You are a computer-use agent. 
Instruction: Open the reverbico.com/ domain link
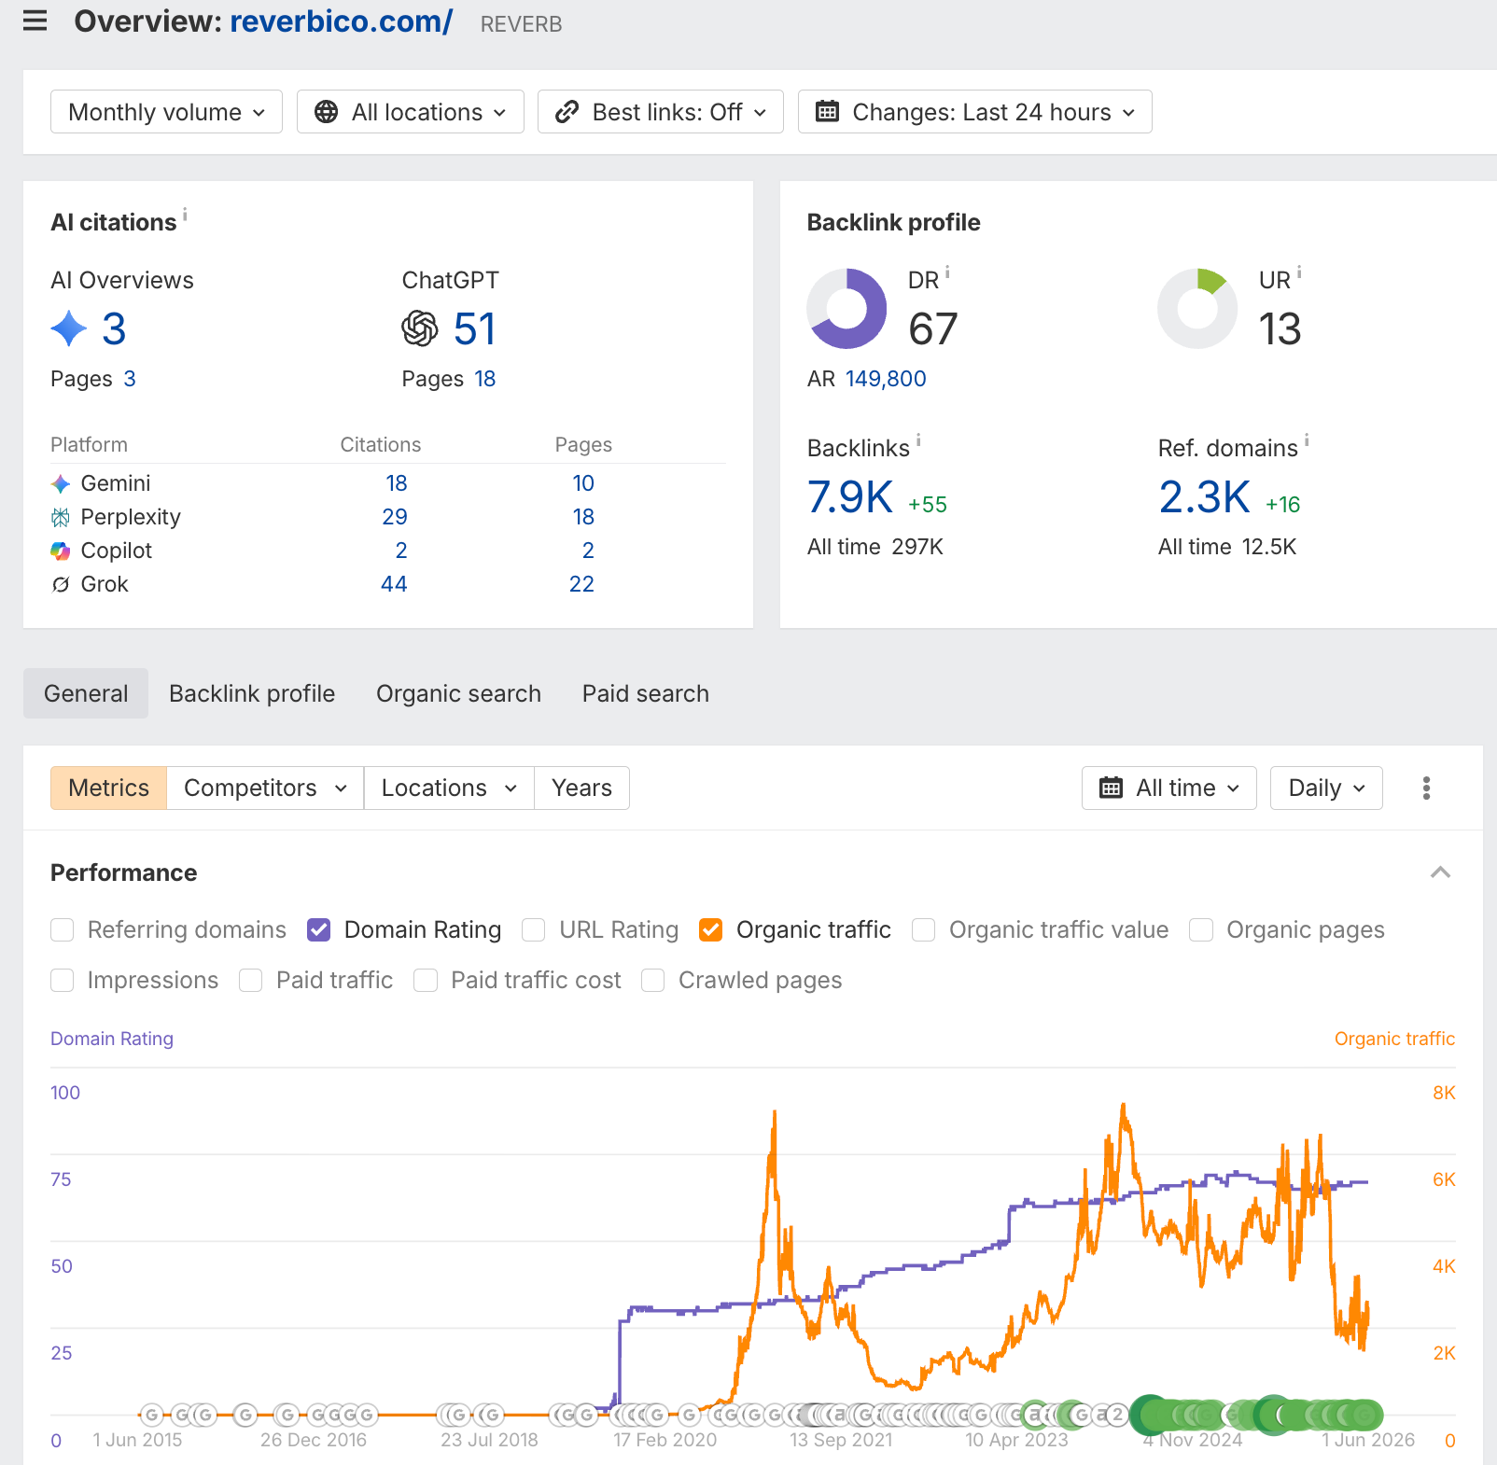click(342, 21)
